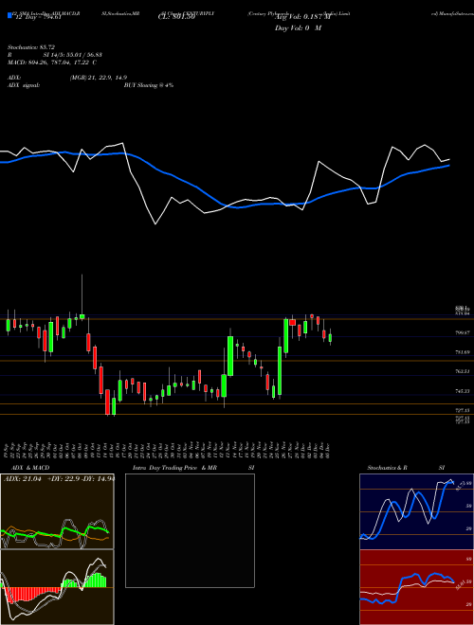Click the 'Intra Day Trading Price & MR' title
474x625 pixels.
174,468
